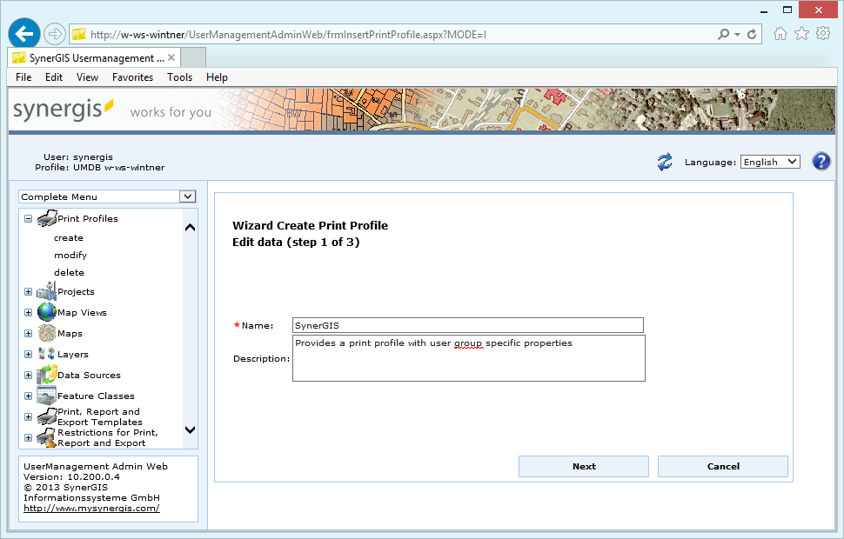This screenshot has height=539, width=844.
Task: Collapse the Print Profiles tree node
Action: (27, 218)
